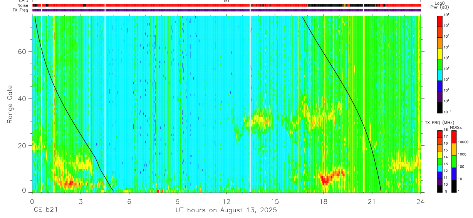Click the '24' tick on the UT hours axis
The width and height of the screenshot is (473, 218).
[x=421, y=201]
